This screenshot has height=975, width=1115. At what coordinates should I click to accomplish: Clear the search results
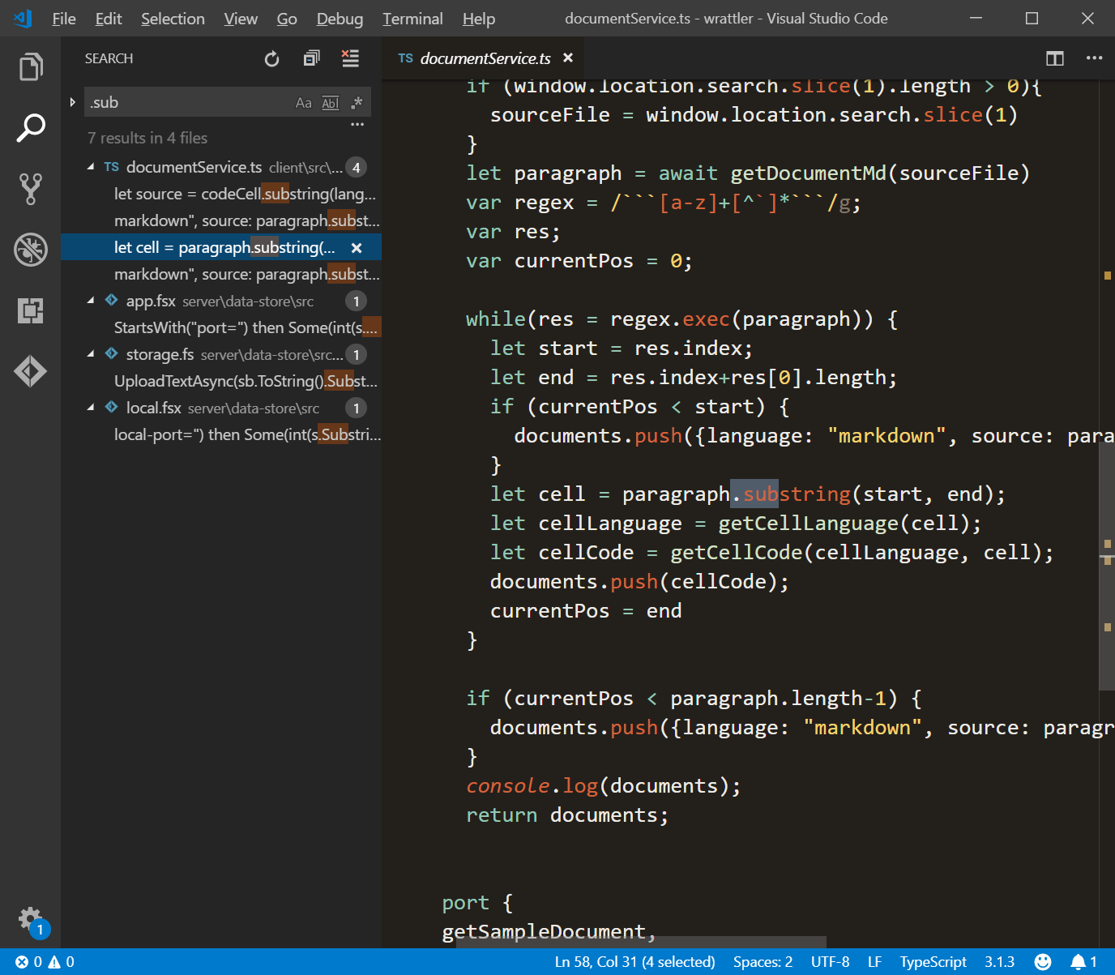click(350, 58)
